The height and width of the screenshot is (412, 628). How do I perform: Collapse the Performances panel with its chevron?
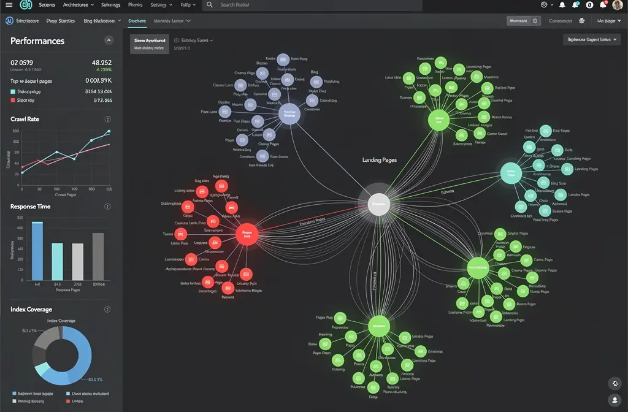click(109, 40)
